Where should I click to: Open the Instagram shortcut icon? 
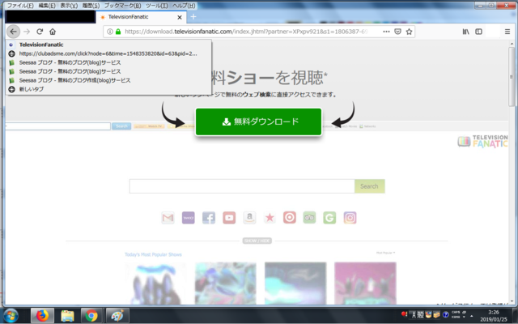350,218
